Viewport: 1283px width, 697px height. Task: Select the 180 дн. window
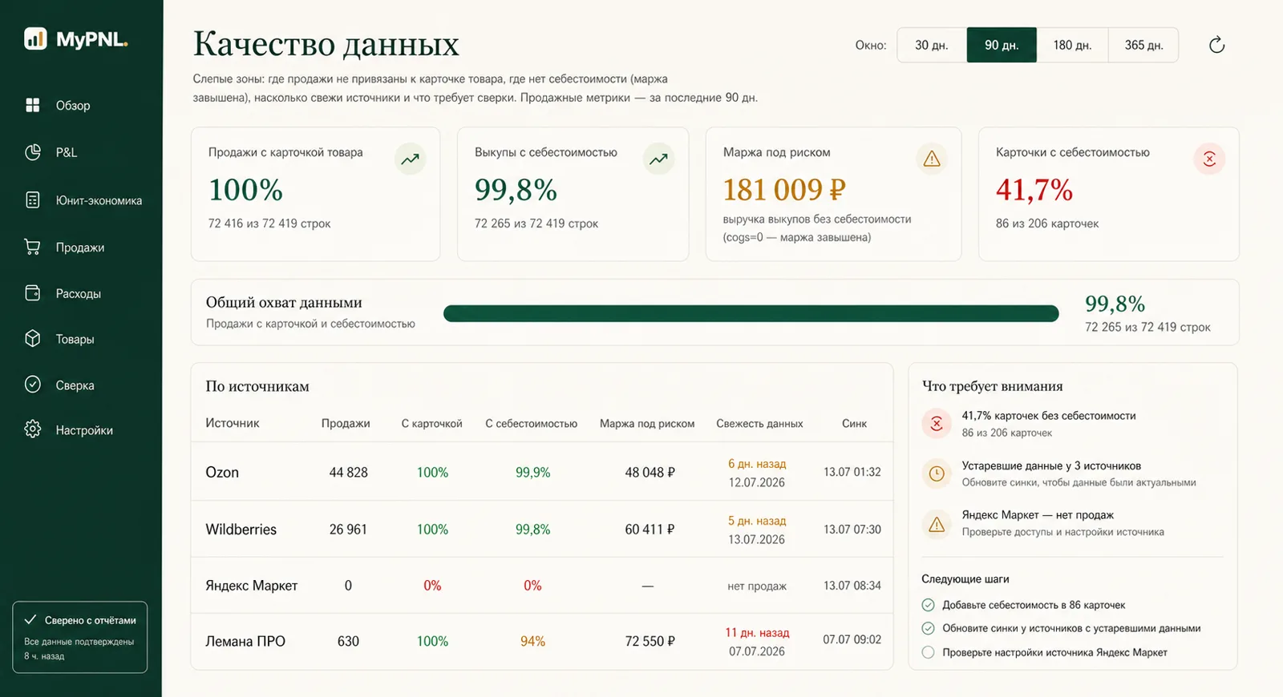tap(1072, 45)
